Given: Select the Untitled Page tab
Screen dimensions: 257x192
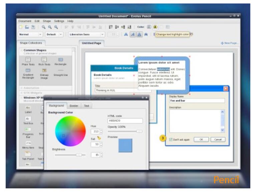Looking at the screenshot, I should tap(91, 43).
